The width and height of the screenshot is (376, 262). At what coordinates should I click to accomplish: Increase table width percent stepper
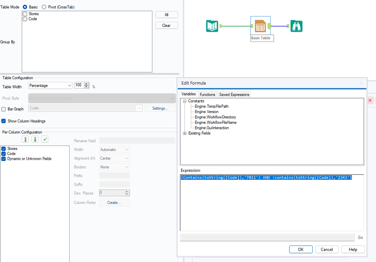pos(87,84)
